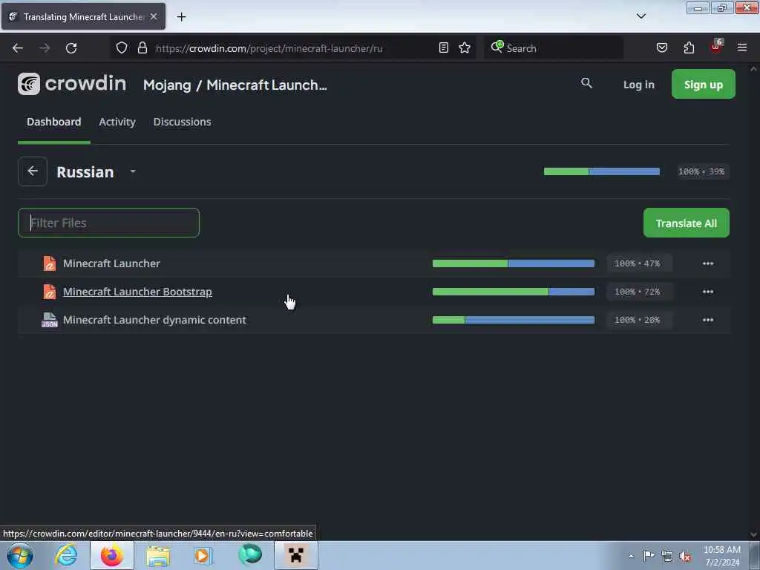Open the Minecraft creeper taskbar icon
The height and width of the screenshot is (570, 760).
296,555
